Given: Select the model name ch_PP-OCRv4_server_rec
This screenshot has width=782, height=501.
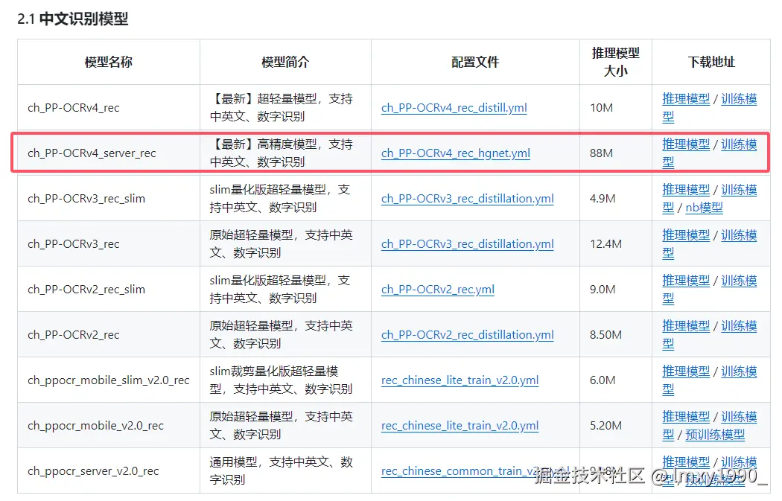Looking at the screenshot, I should point(92,153).
